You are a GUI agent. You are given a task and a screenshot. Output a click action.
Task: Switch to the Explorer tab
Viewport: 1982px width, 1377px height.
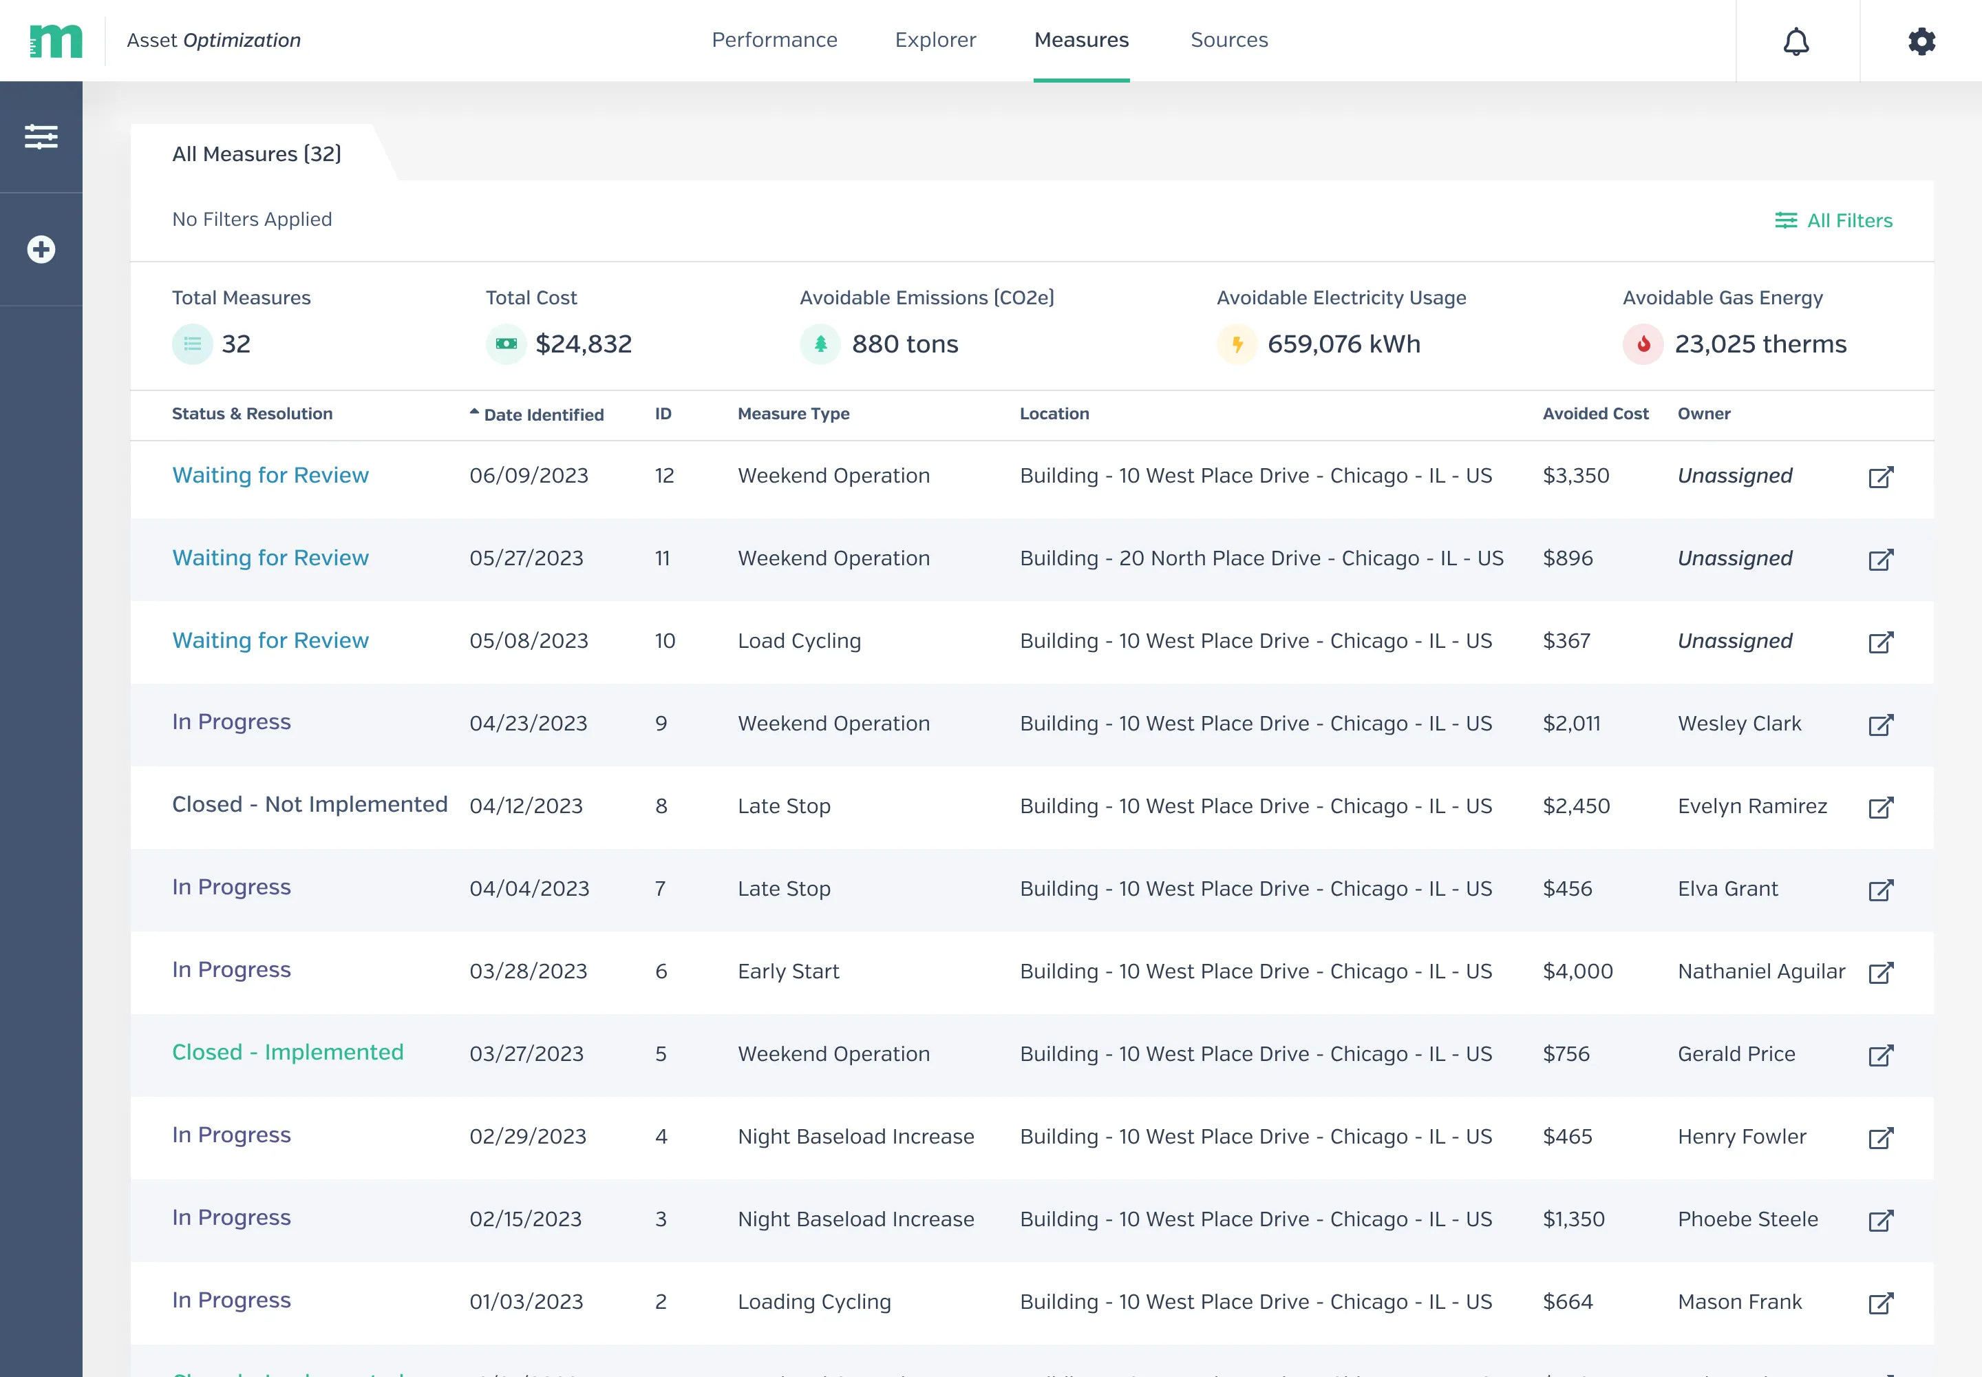[935, 40]
